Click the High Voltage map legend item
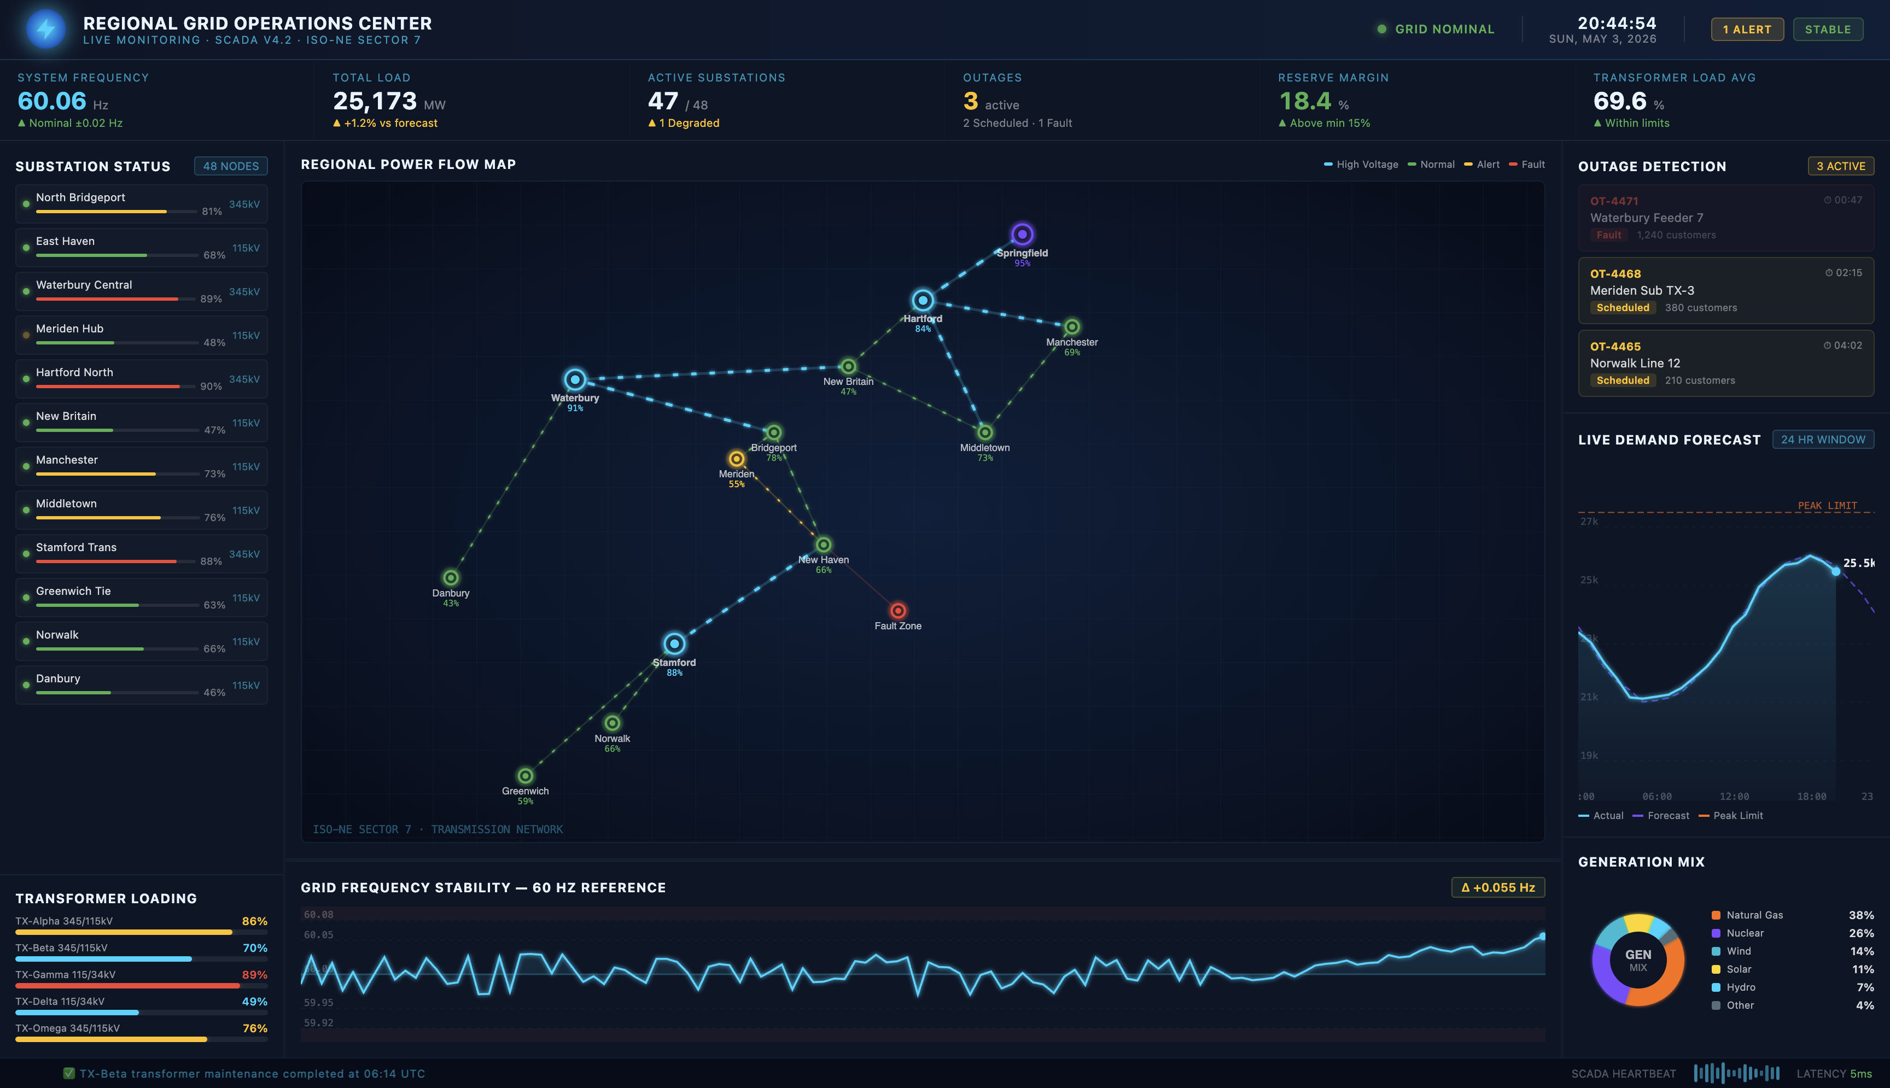The width and height of the screenshot is (1890, 1088). tap(1360, 165)
